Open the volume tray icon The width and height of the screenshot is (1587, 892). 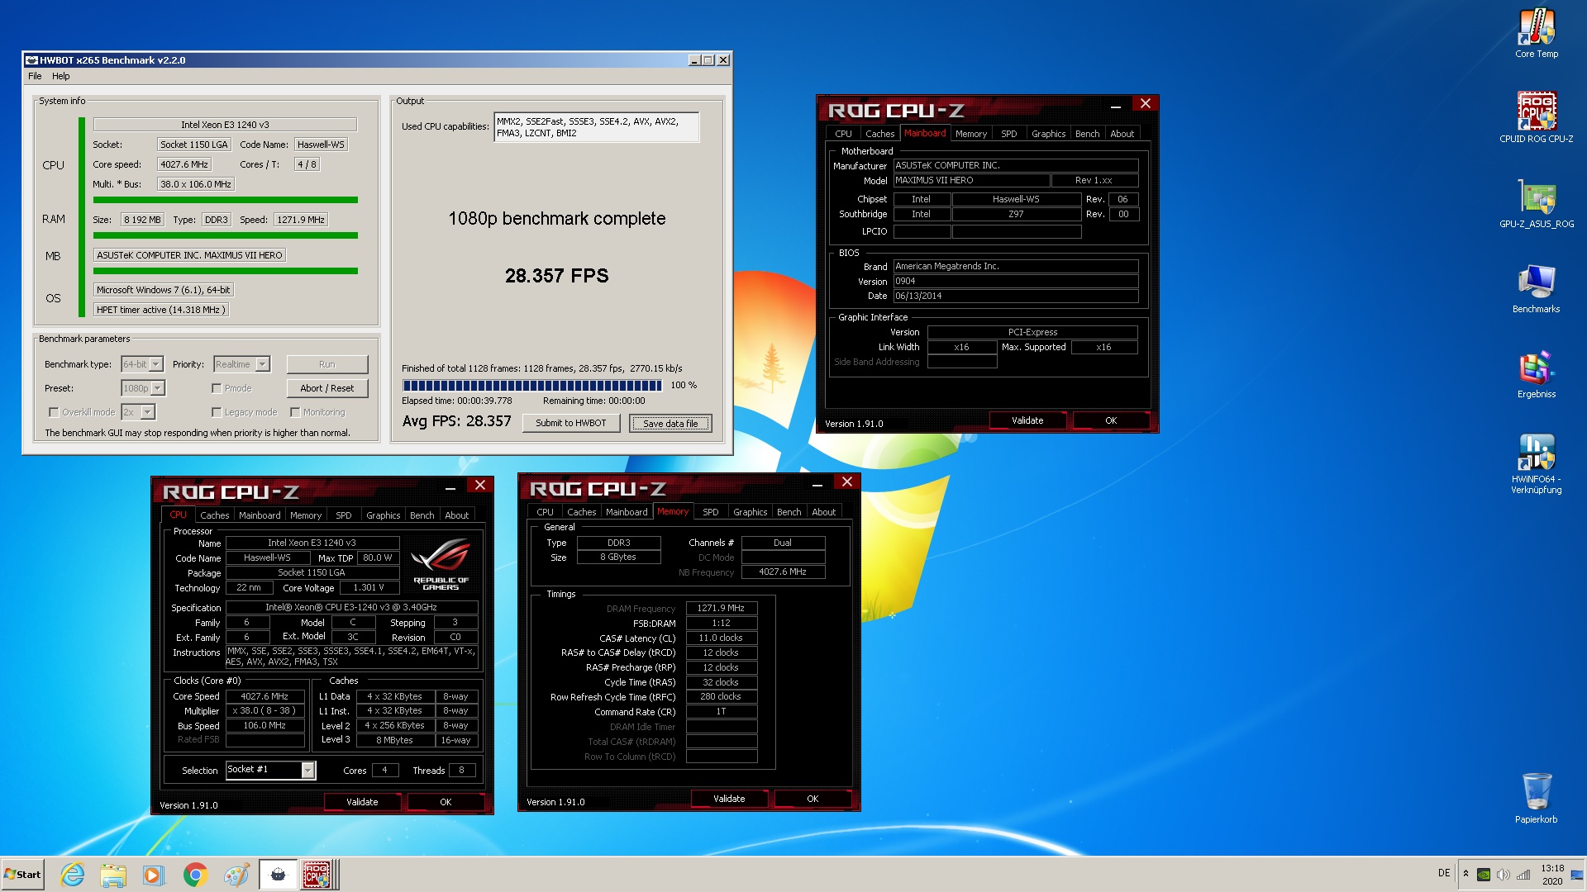tap(1503, 875)
